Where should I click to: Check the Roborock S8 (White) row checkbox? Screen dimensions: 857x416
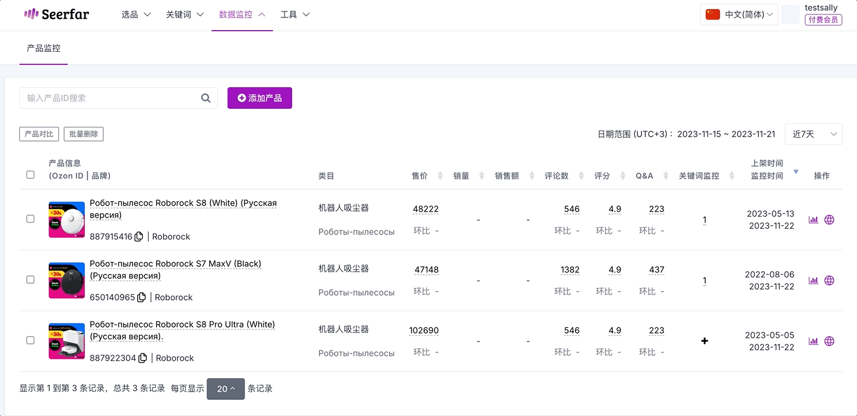coord(30,219)
